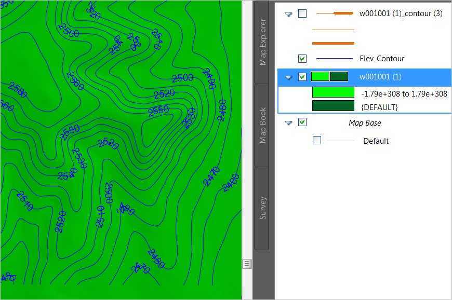
Task: Collapse the Map Base node
Action: coord(289,122)
